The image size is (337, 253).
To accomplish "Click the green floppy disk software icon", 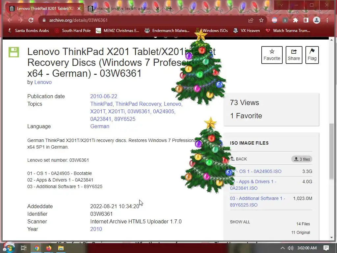I will click(x=14, y=52).
